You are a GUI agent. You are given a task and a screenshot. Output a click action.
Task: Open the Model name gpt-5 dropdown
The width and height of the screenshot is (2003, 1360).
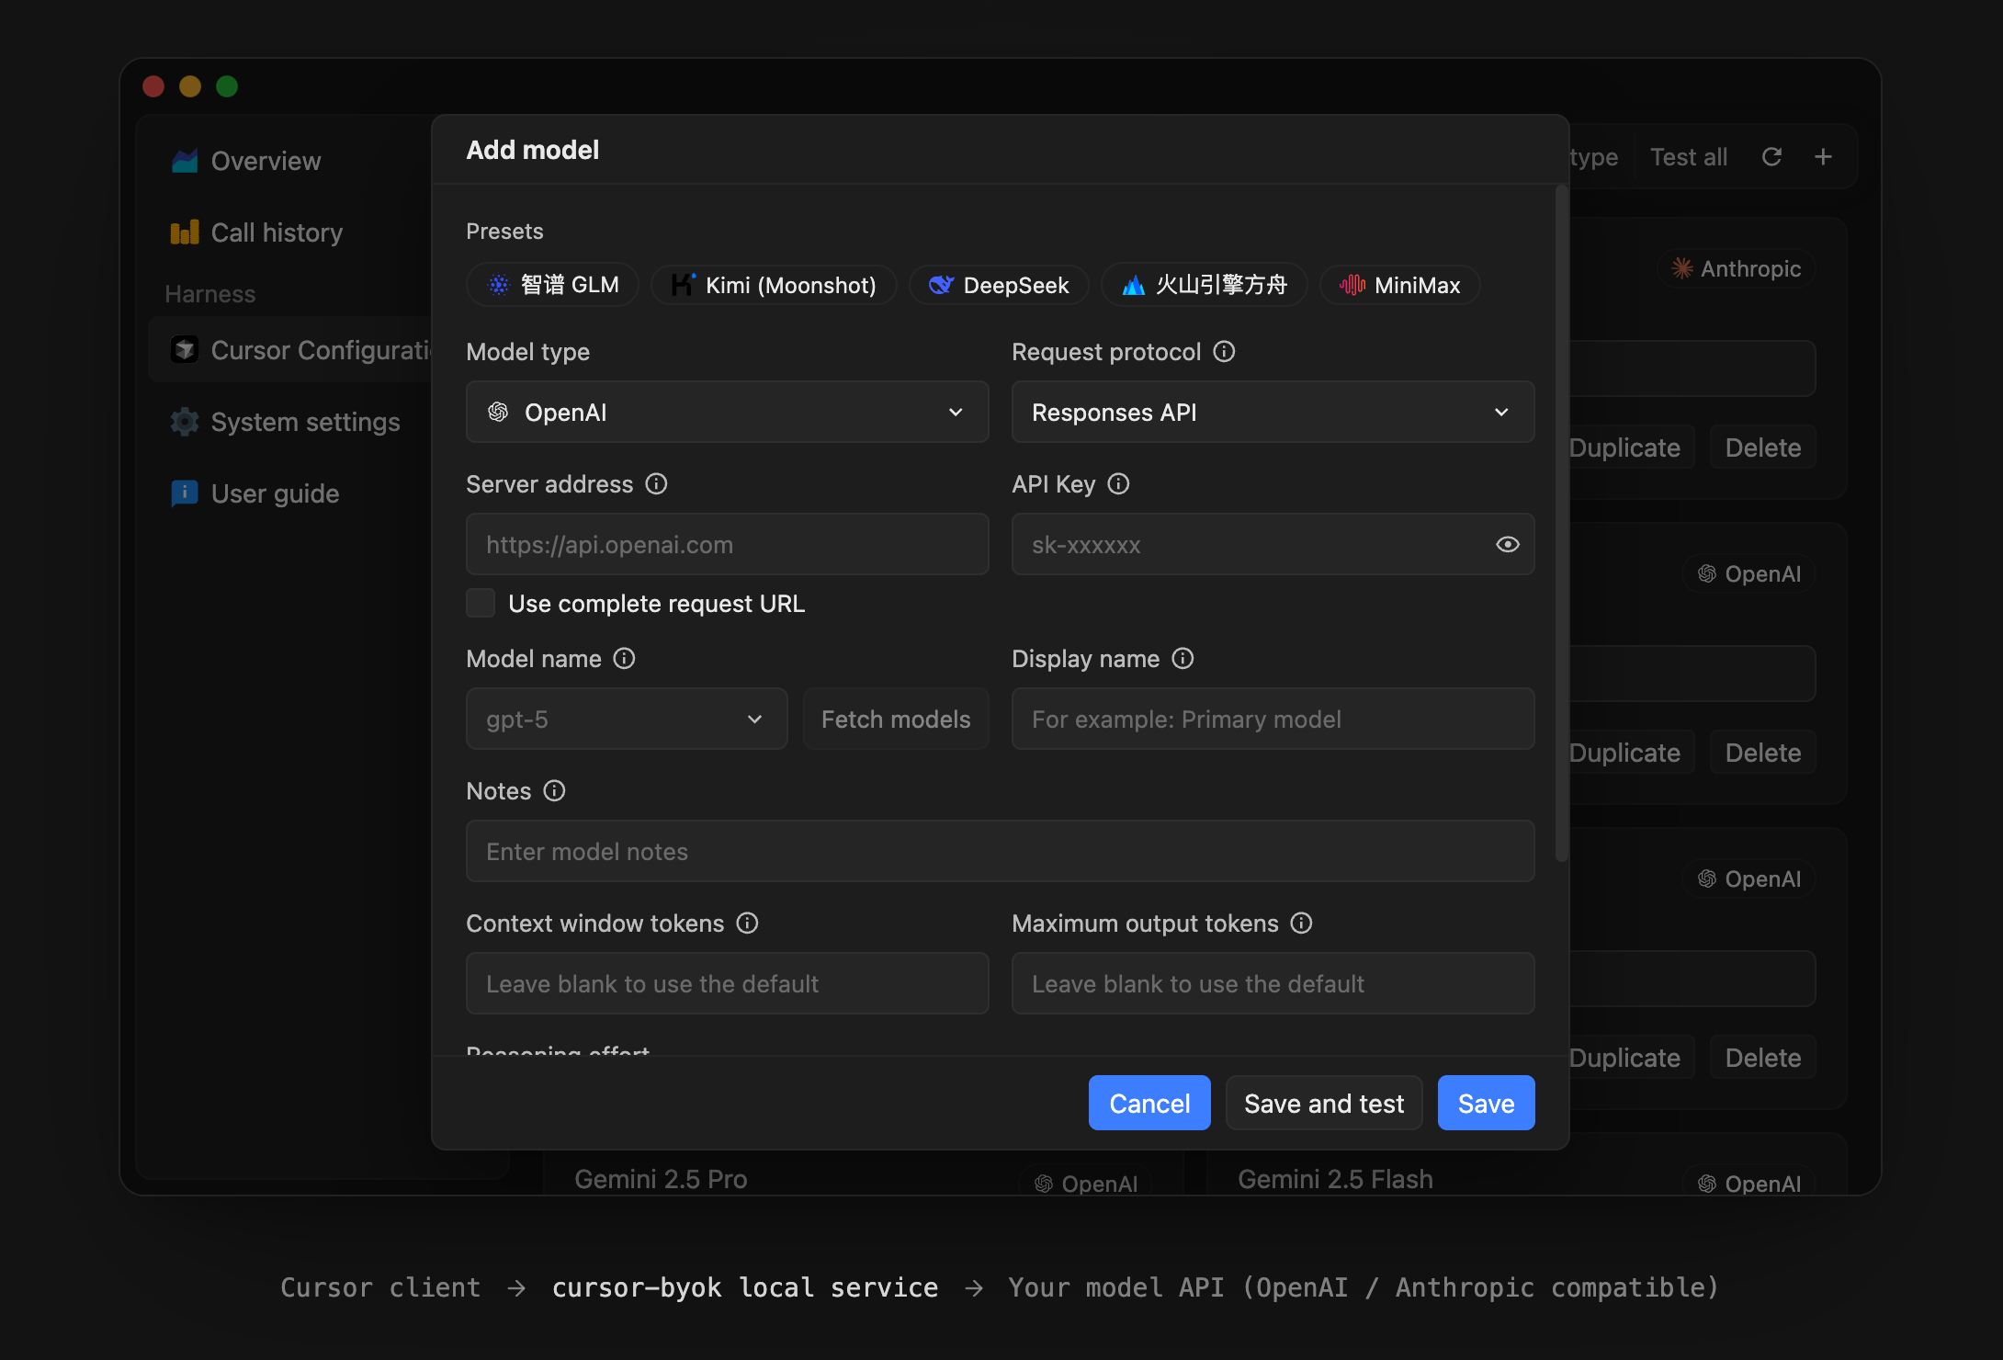pyautogui.click(x=627, y=719)
